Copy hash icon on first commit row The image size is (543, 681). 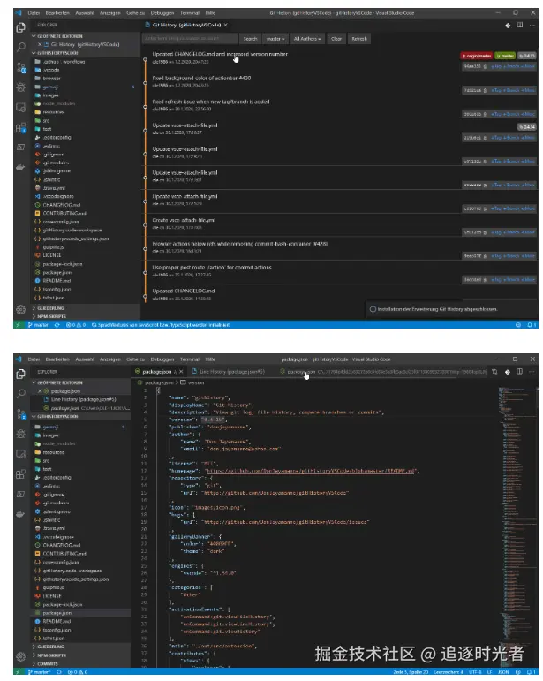486,66
